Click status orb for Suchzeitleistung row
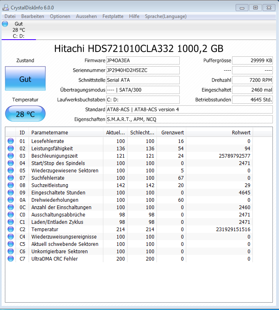The image size is (279, 310). [x=11, y=185]
